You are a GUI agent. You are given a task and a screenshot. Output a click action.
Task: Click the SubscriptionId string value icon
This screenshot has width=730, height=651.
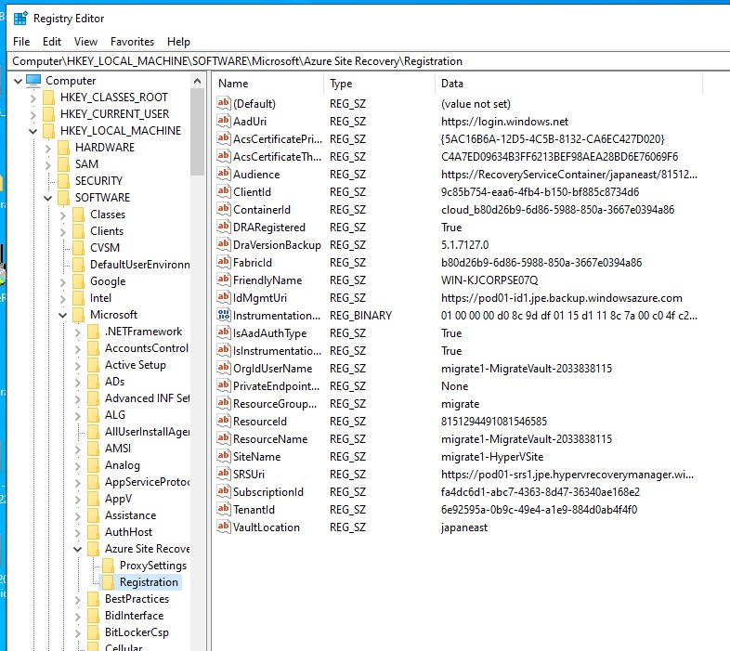click(x=224, y=492)
